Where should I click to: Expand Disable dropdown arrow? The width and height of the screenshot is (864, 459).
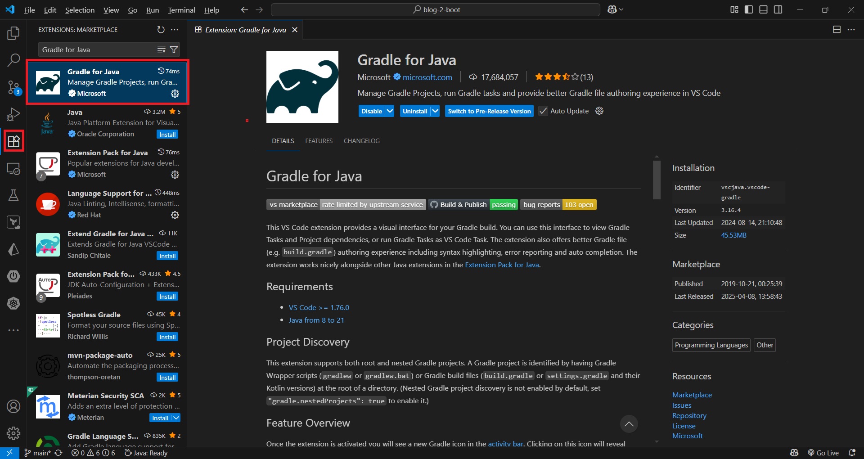(x=390, y=111)
